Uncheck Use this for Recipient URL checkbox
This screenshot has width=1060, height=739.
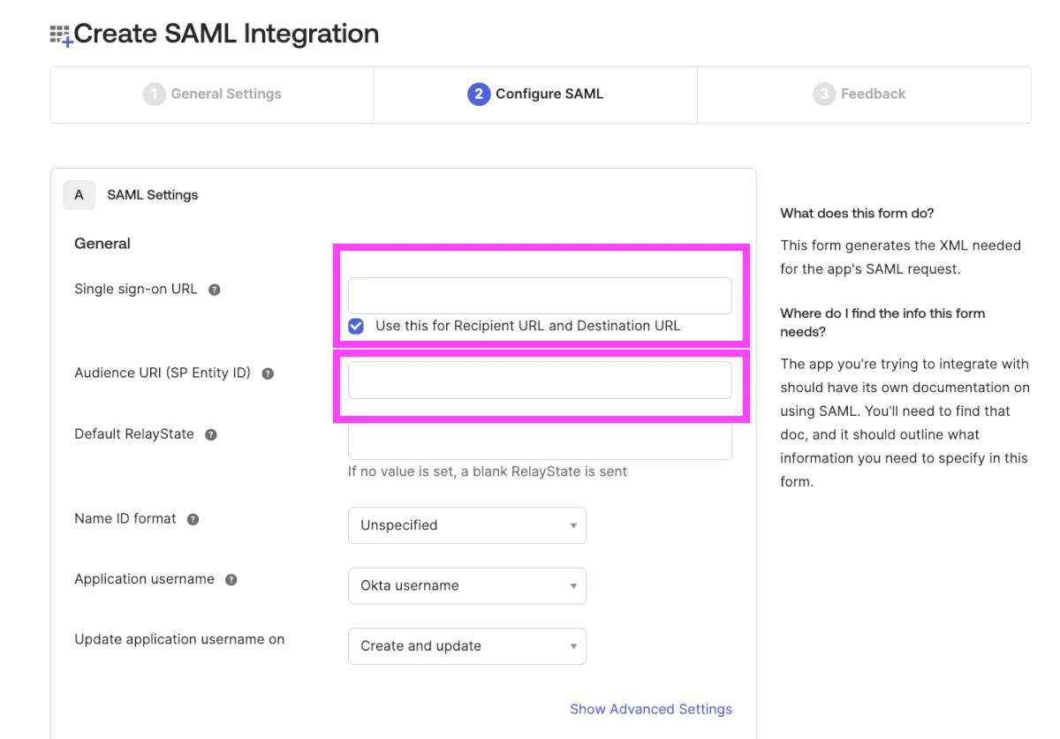[x=356, y=326]
